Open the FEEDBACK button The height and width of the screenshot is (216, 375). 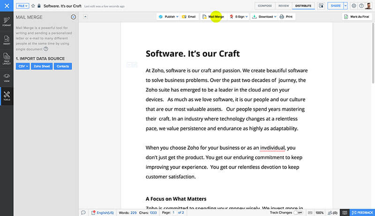click(362, 213)
